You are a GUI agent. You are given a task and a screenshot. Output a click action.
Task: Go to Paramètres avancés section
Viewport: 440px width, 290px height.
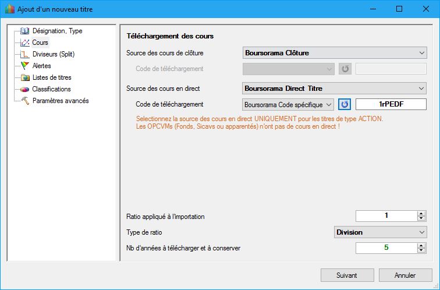tap(61, 101)
